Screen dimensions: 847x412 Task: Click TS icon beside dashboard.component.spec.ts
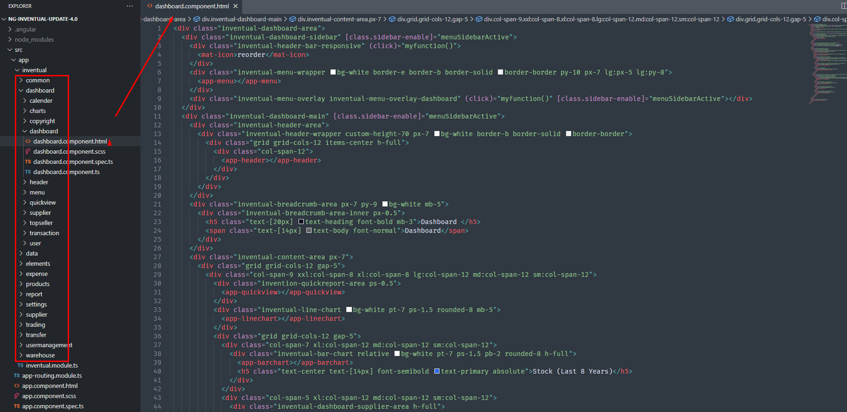point(28,162)
